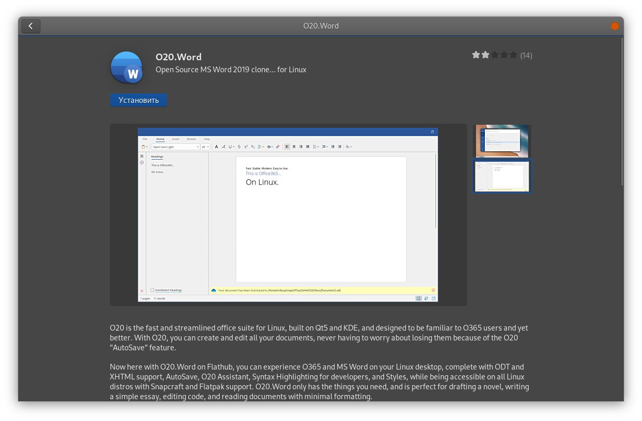The image size is (642, 421).
Task: Click the Headings panel title in the preview
Action: 157,156
